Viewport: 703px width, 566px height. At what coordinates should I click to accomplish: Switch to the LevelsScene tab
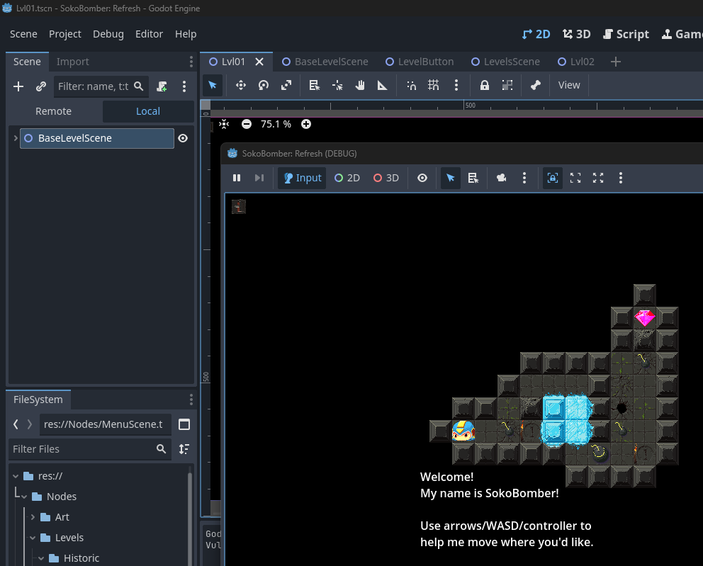(x=511, y=62)
